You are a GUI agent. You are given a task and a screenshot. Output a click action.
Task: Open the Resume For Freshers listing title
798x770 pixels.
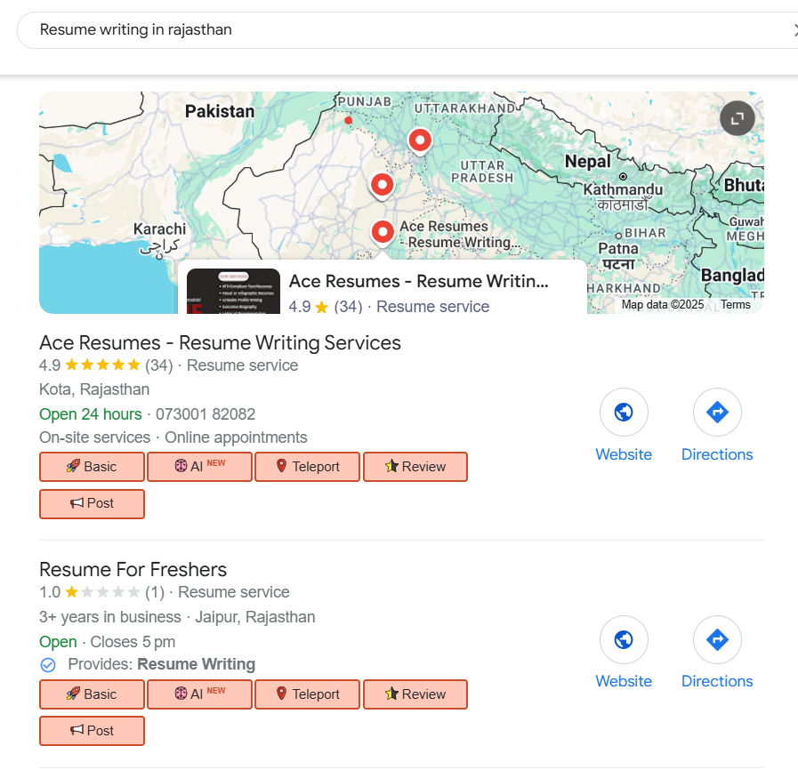(x=133, y=570)
